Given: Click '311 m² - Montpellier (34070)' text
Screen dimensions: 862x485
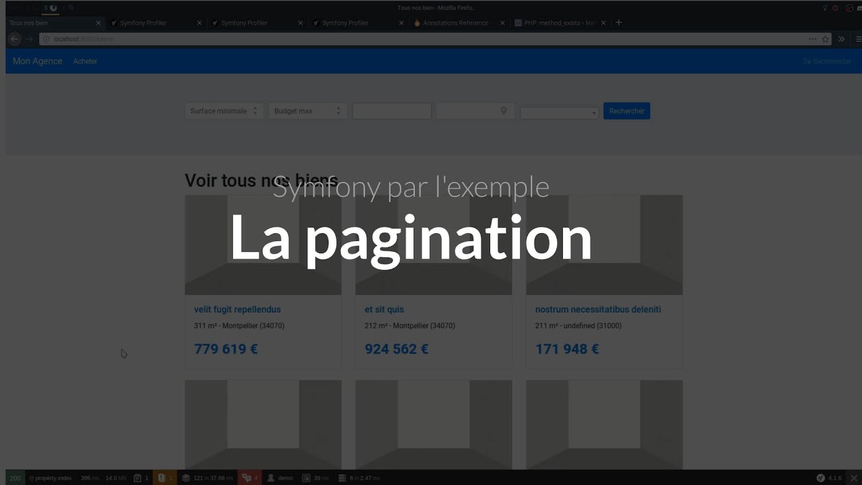Looking at the screenshot, I should pyautogui.click(x=239, y=326).
